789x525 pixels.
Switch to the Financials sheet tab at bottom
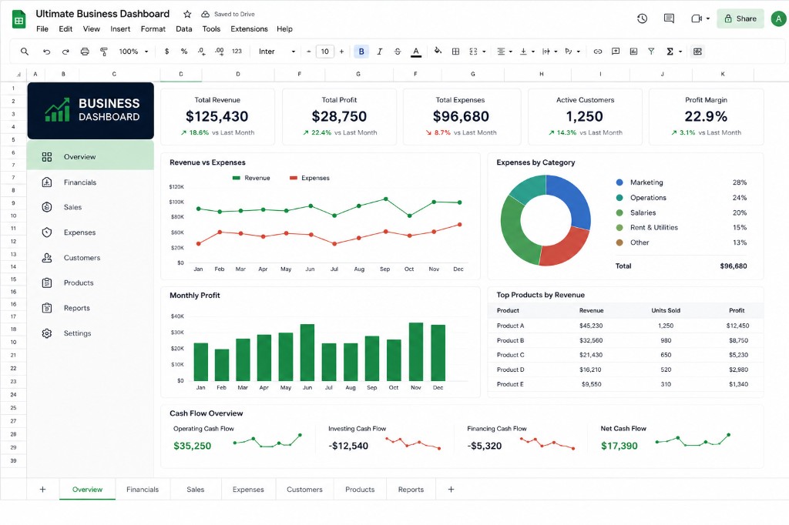point(143,490)
